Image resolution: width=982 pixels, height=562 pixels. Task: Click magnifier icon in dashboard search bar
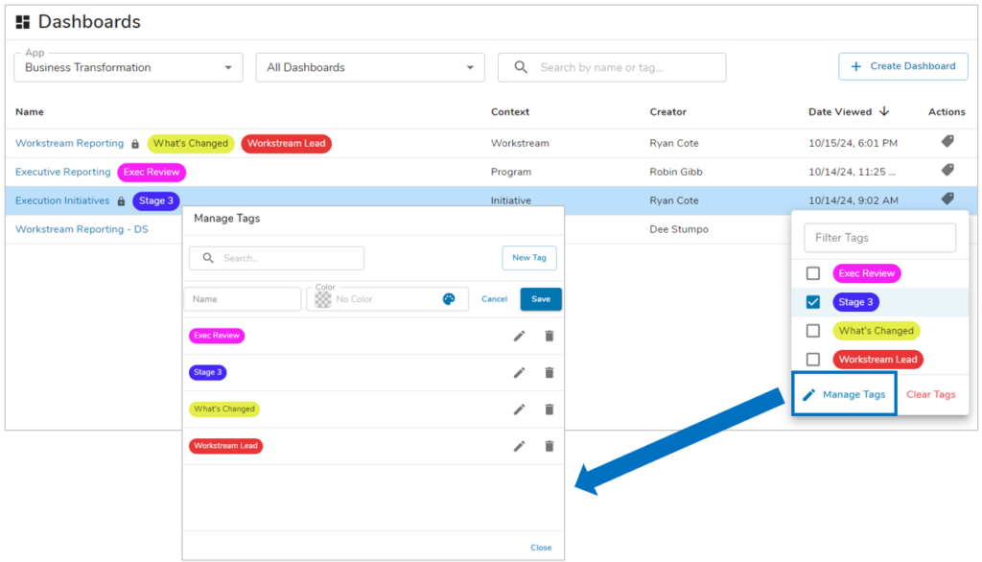click(521, 67)
